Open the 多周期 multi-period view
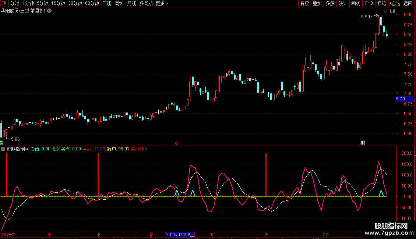The width and height of the screenshot is (416, 239). 146,3
